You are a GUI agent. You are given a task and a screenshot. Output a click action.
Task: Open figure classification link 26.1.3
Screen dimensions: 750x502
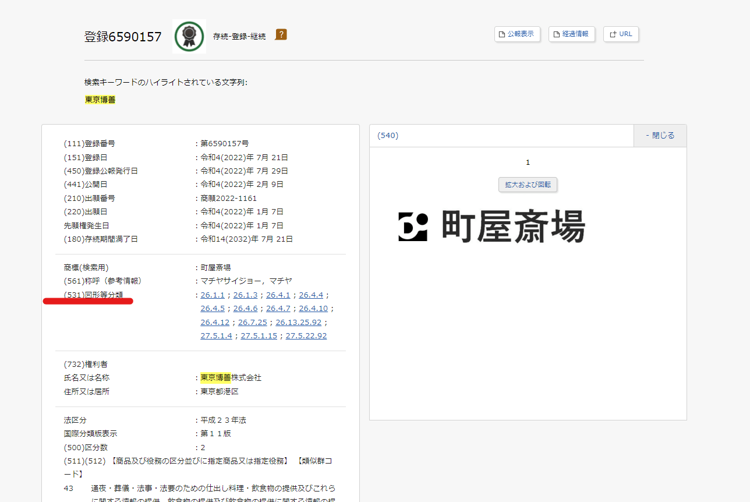click(245, 295)
